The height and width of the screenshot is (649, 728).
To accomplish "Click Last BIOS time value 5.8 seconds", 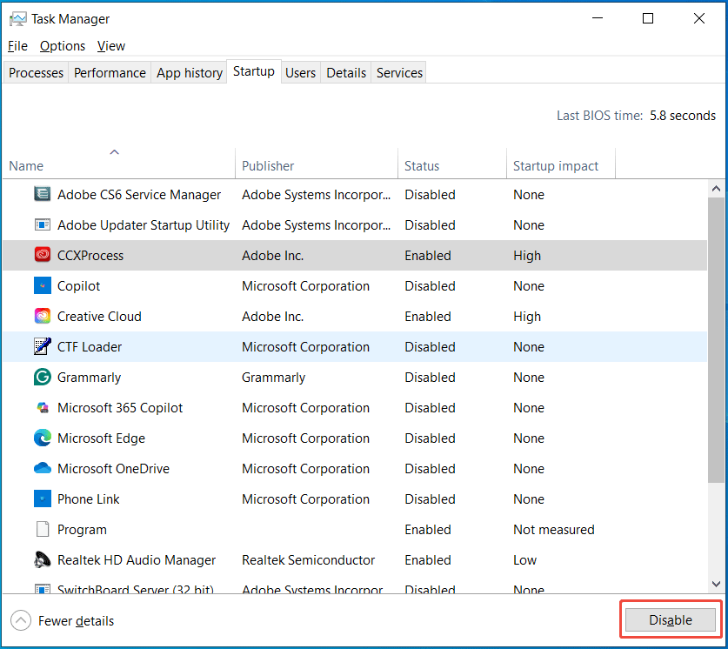I will [x=683, y=115].
